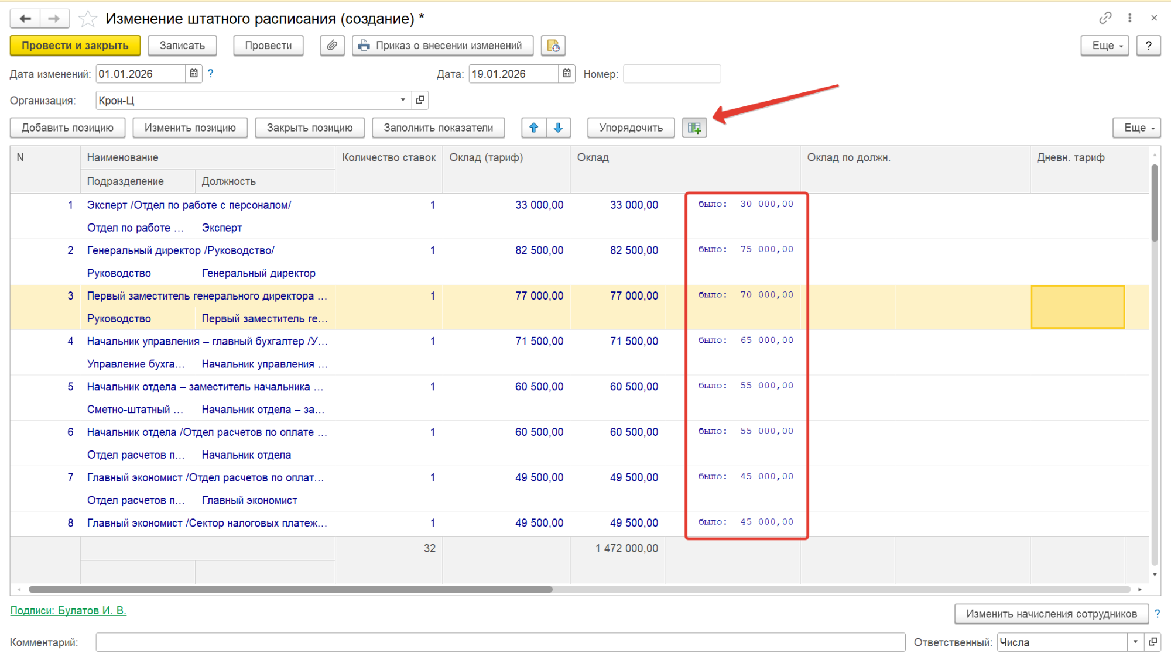Move position down with blue arrow
This screenshot has height=657, width=1171.
point(559,128)
